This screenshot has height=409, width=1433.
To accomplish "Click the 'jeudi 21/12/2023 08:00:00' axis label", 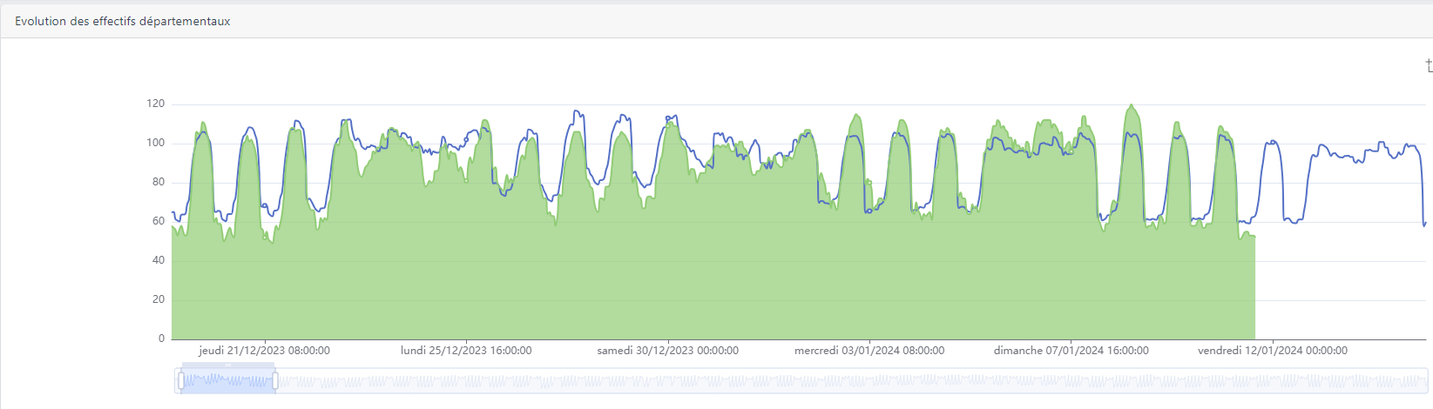I will (264, 351).
